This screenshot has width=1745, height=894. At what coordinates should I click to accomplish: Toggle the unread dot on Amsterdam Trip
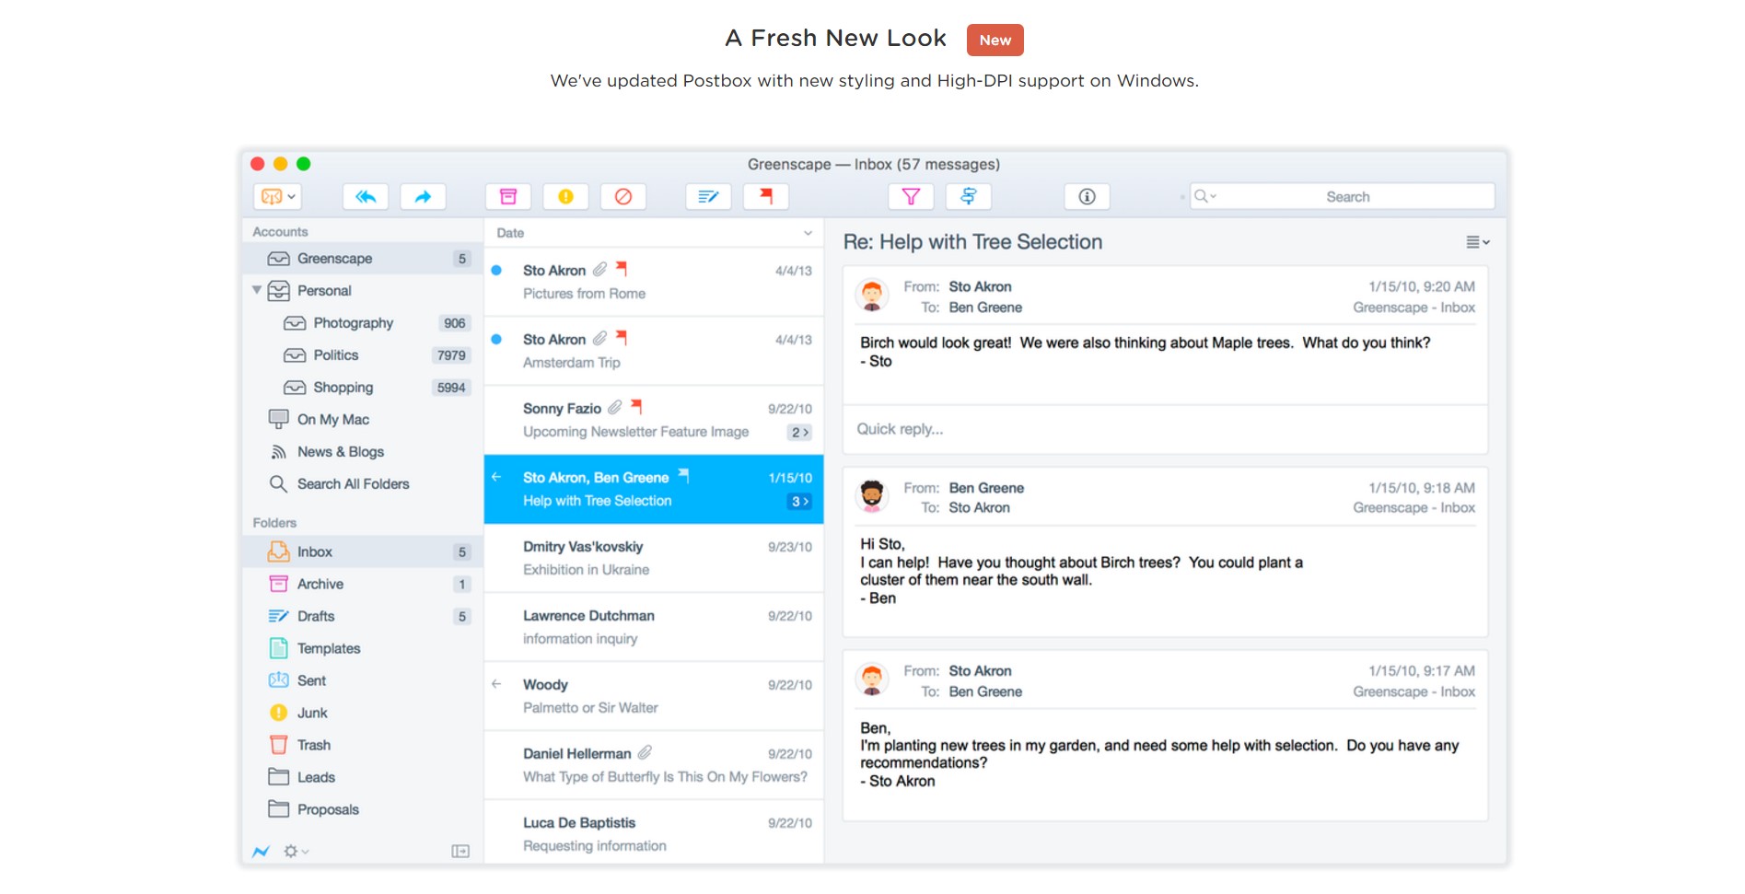coord(496,339)
